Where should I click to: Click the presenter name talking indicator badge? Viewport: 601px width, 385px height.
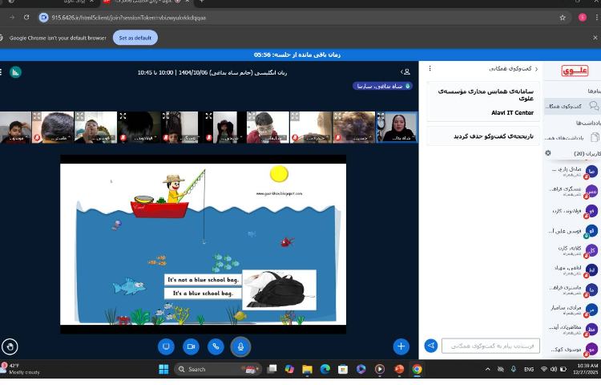pos(382,86)
